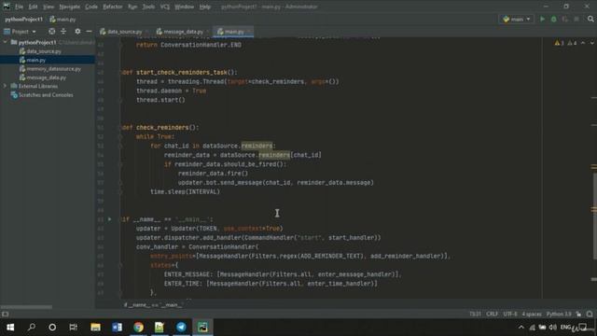Click UTF-8 encoding in status bar
This screenshot has width=597, height=336.
click(510, 315)
